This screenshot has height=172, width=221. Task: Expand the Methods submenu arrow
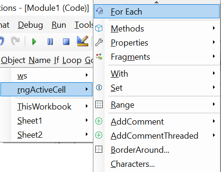click(x=214, y=28)
